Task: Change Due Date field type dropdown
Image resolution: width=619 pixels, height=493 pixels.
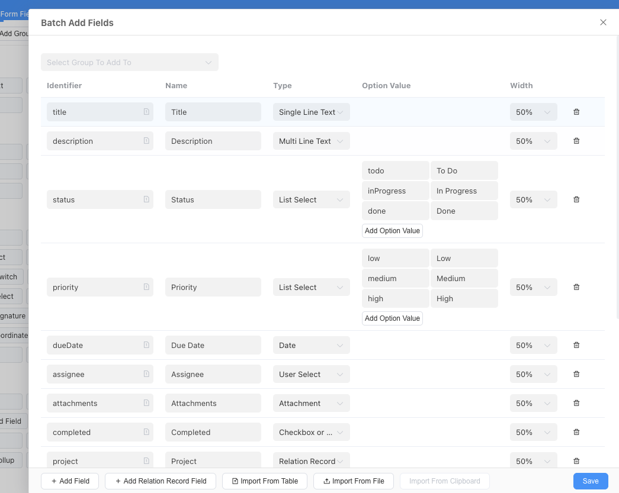Action: pyautogui.click(x=311, y=345)
